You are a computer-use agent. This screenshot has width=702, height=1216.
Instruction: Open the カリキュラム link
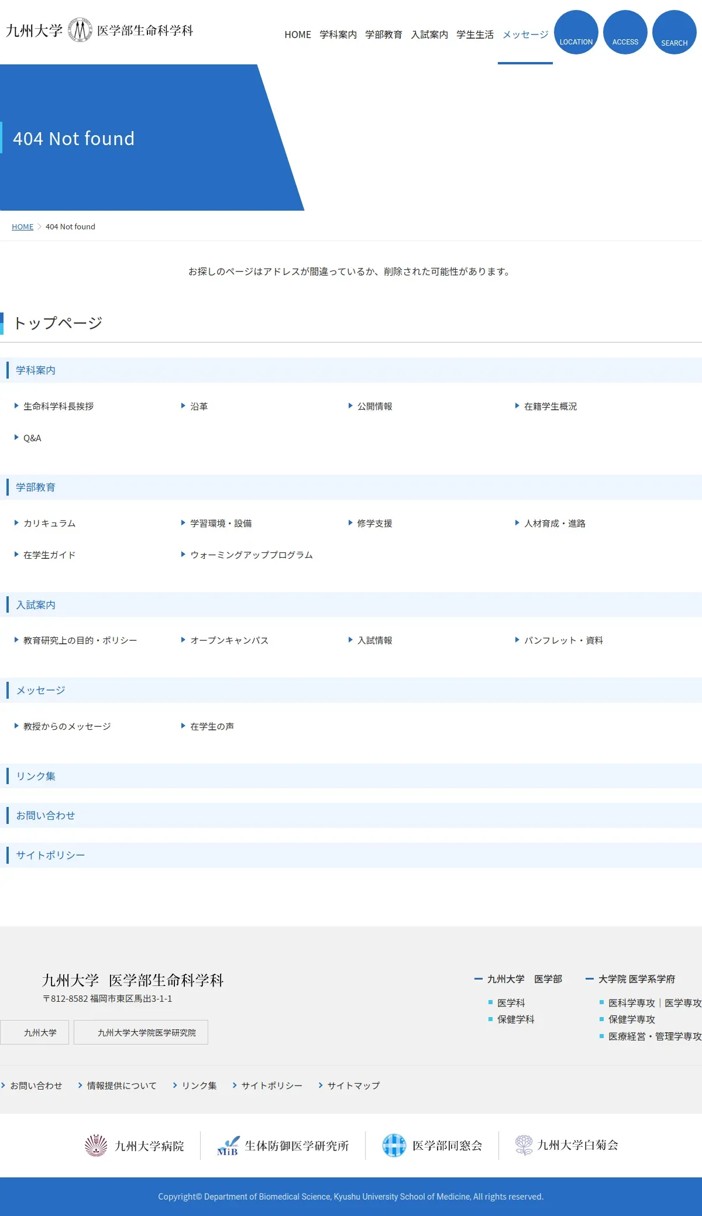[x=50, y=523]
